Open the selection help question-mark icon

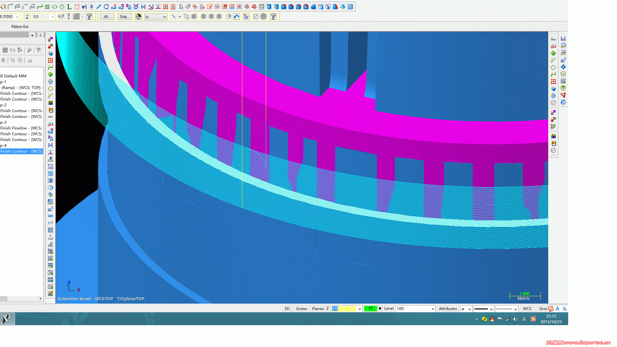[x=273, y=16]
